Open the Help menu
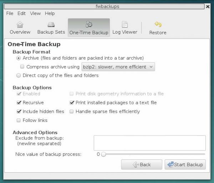The height and width of the screenshot is (183, 214). [x=50, y=14]
